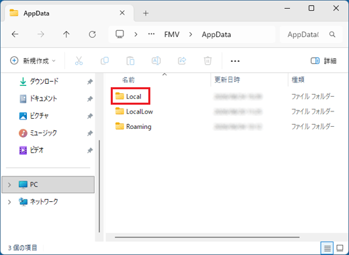Add a new tab with plus button
Image resolution: width=349 pixels, height=255 pixels.
pos(146,13)
